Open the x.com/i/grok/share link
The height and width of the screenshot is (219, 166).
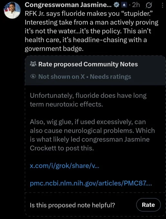pyautogui.click(x=64, y=166)
